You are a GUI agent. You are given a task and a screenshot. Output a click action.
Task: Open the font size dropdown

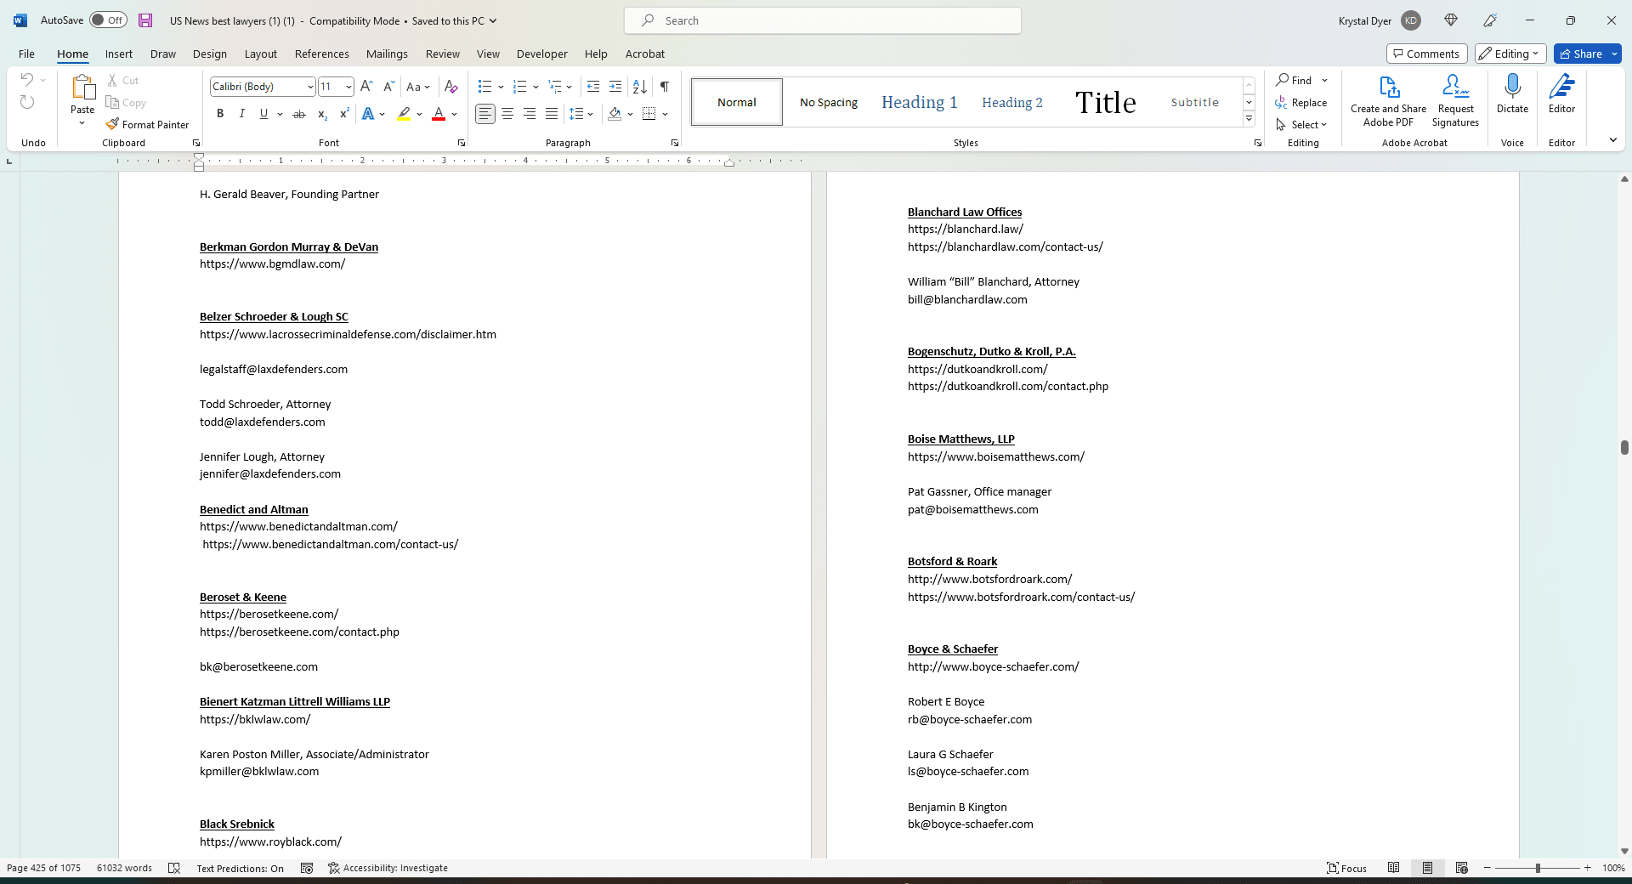point(348,86)
